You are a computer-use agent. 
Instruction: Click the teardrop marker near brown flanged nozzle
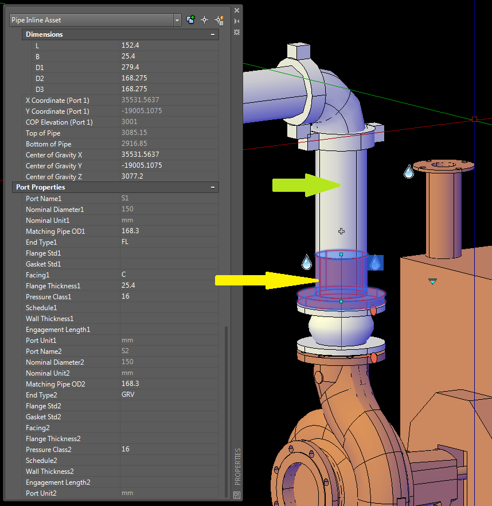408,172
